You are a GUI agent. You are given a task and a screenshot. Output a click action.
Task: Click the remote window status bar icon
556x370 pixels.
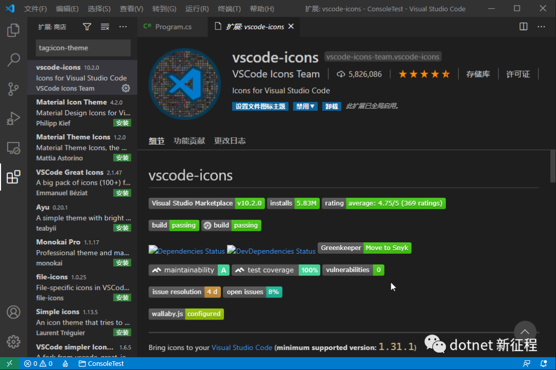10,364
